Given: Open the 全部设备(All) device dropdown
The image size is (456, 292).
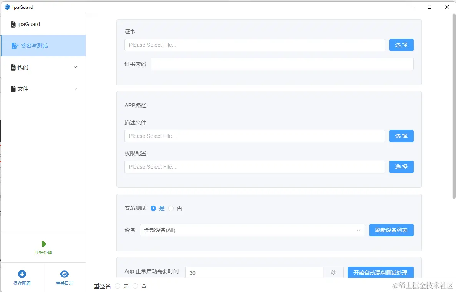Looking at the screenshot, I should (x=252, y=230).
